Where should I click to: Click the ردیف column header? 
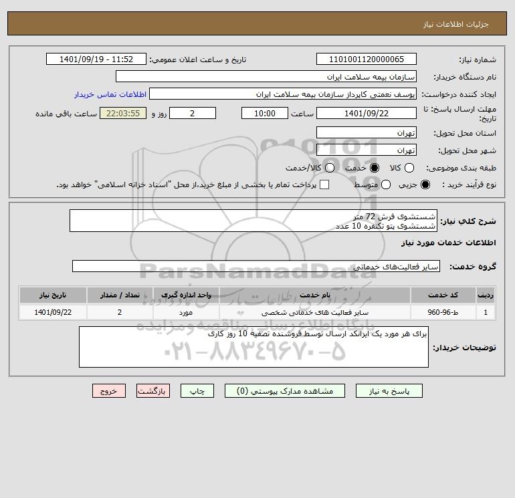[486, 295]
